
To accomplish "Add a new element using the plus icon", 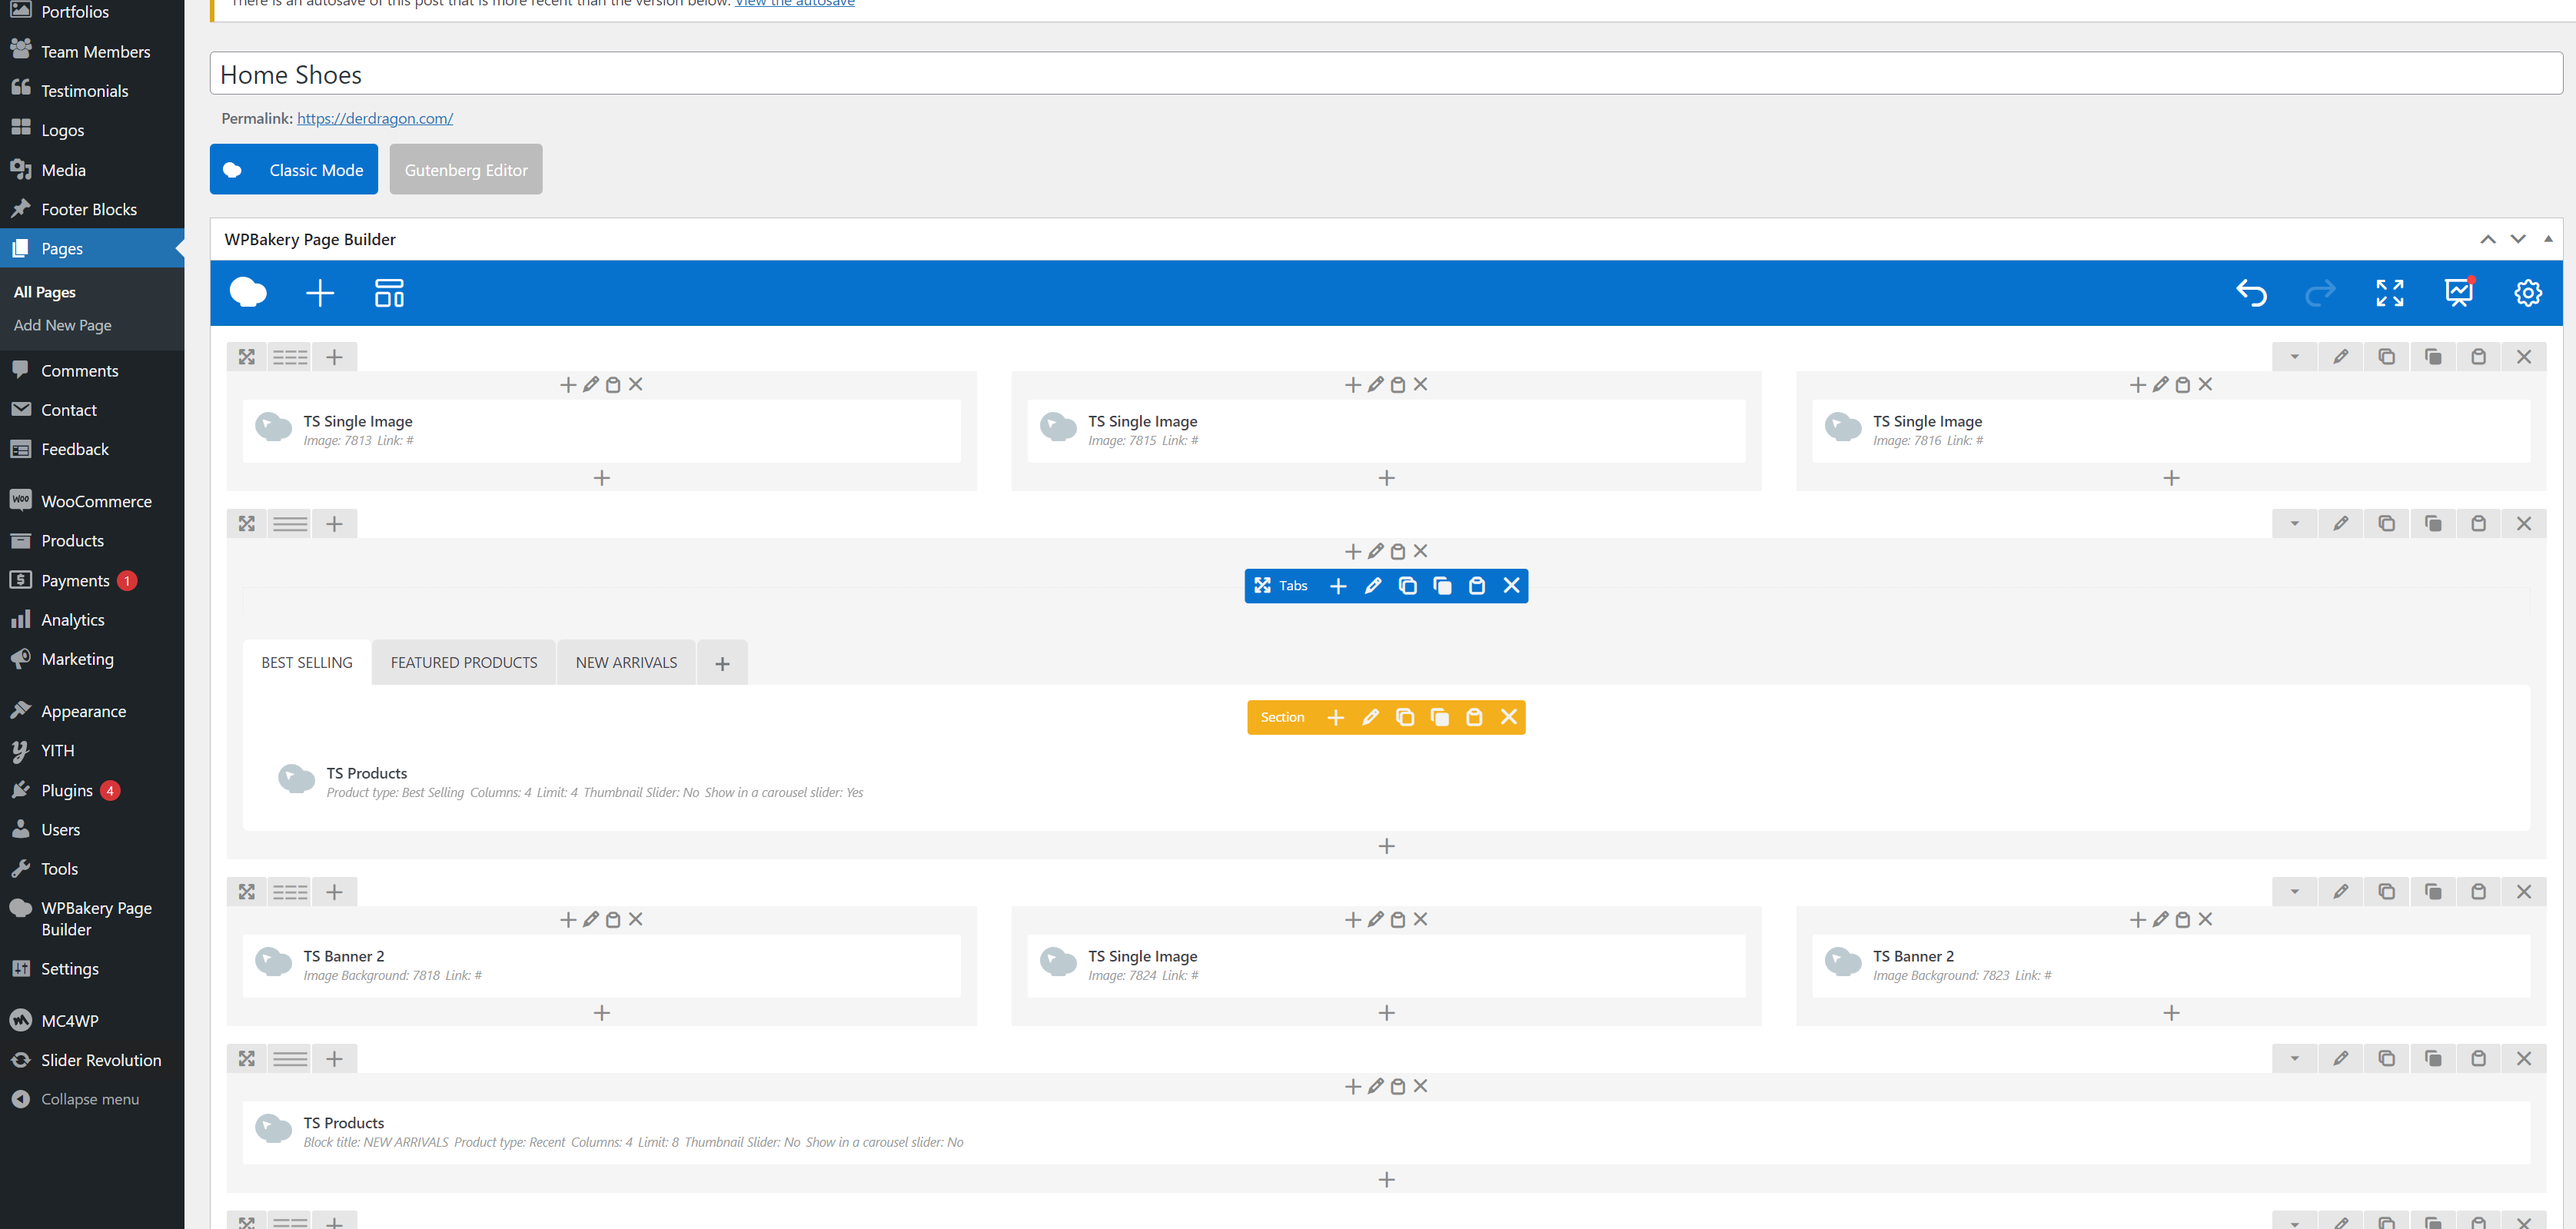I will click(319, 293).
